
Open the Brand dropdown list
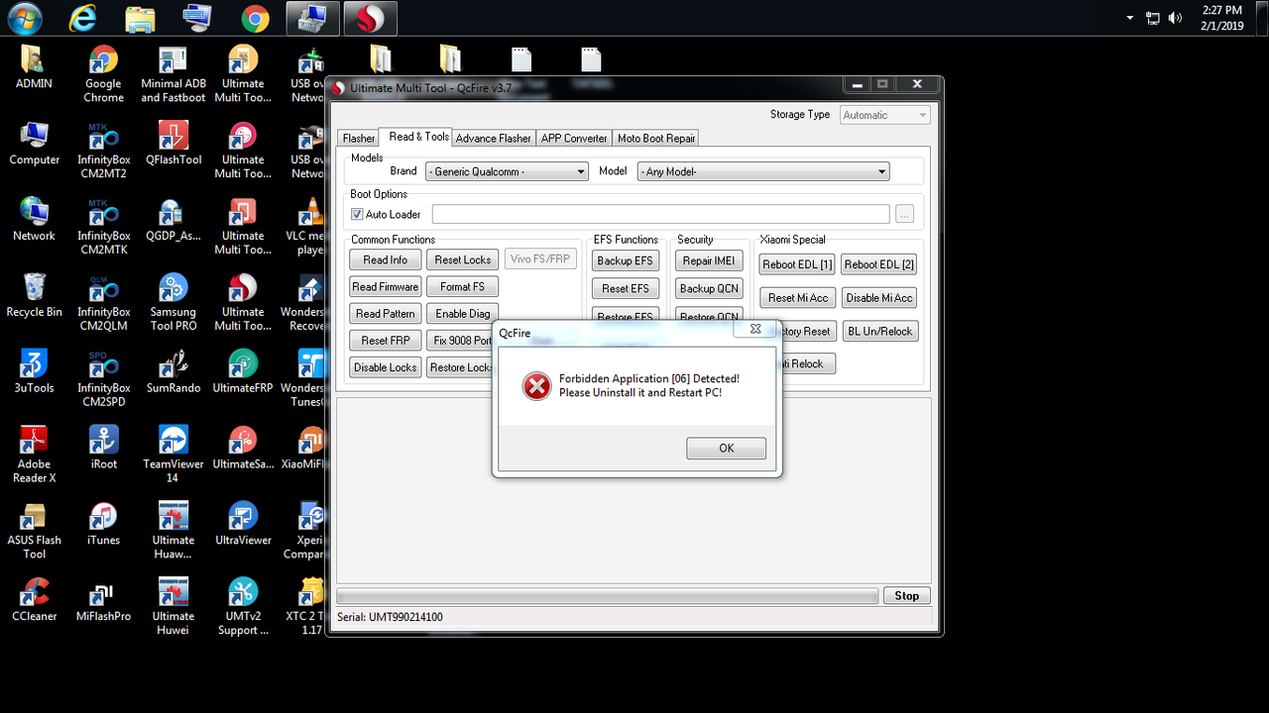coord(507,171)
